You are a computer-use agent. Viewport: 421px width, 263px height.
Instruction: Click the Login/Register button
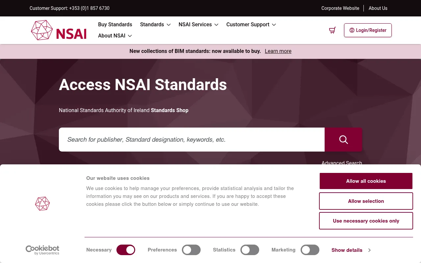[368, 30]
